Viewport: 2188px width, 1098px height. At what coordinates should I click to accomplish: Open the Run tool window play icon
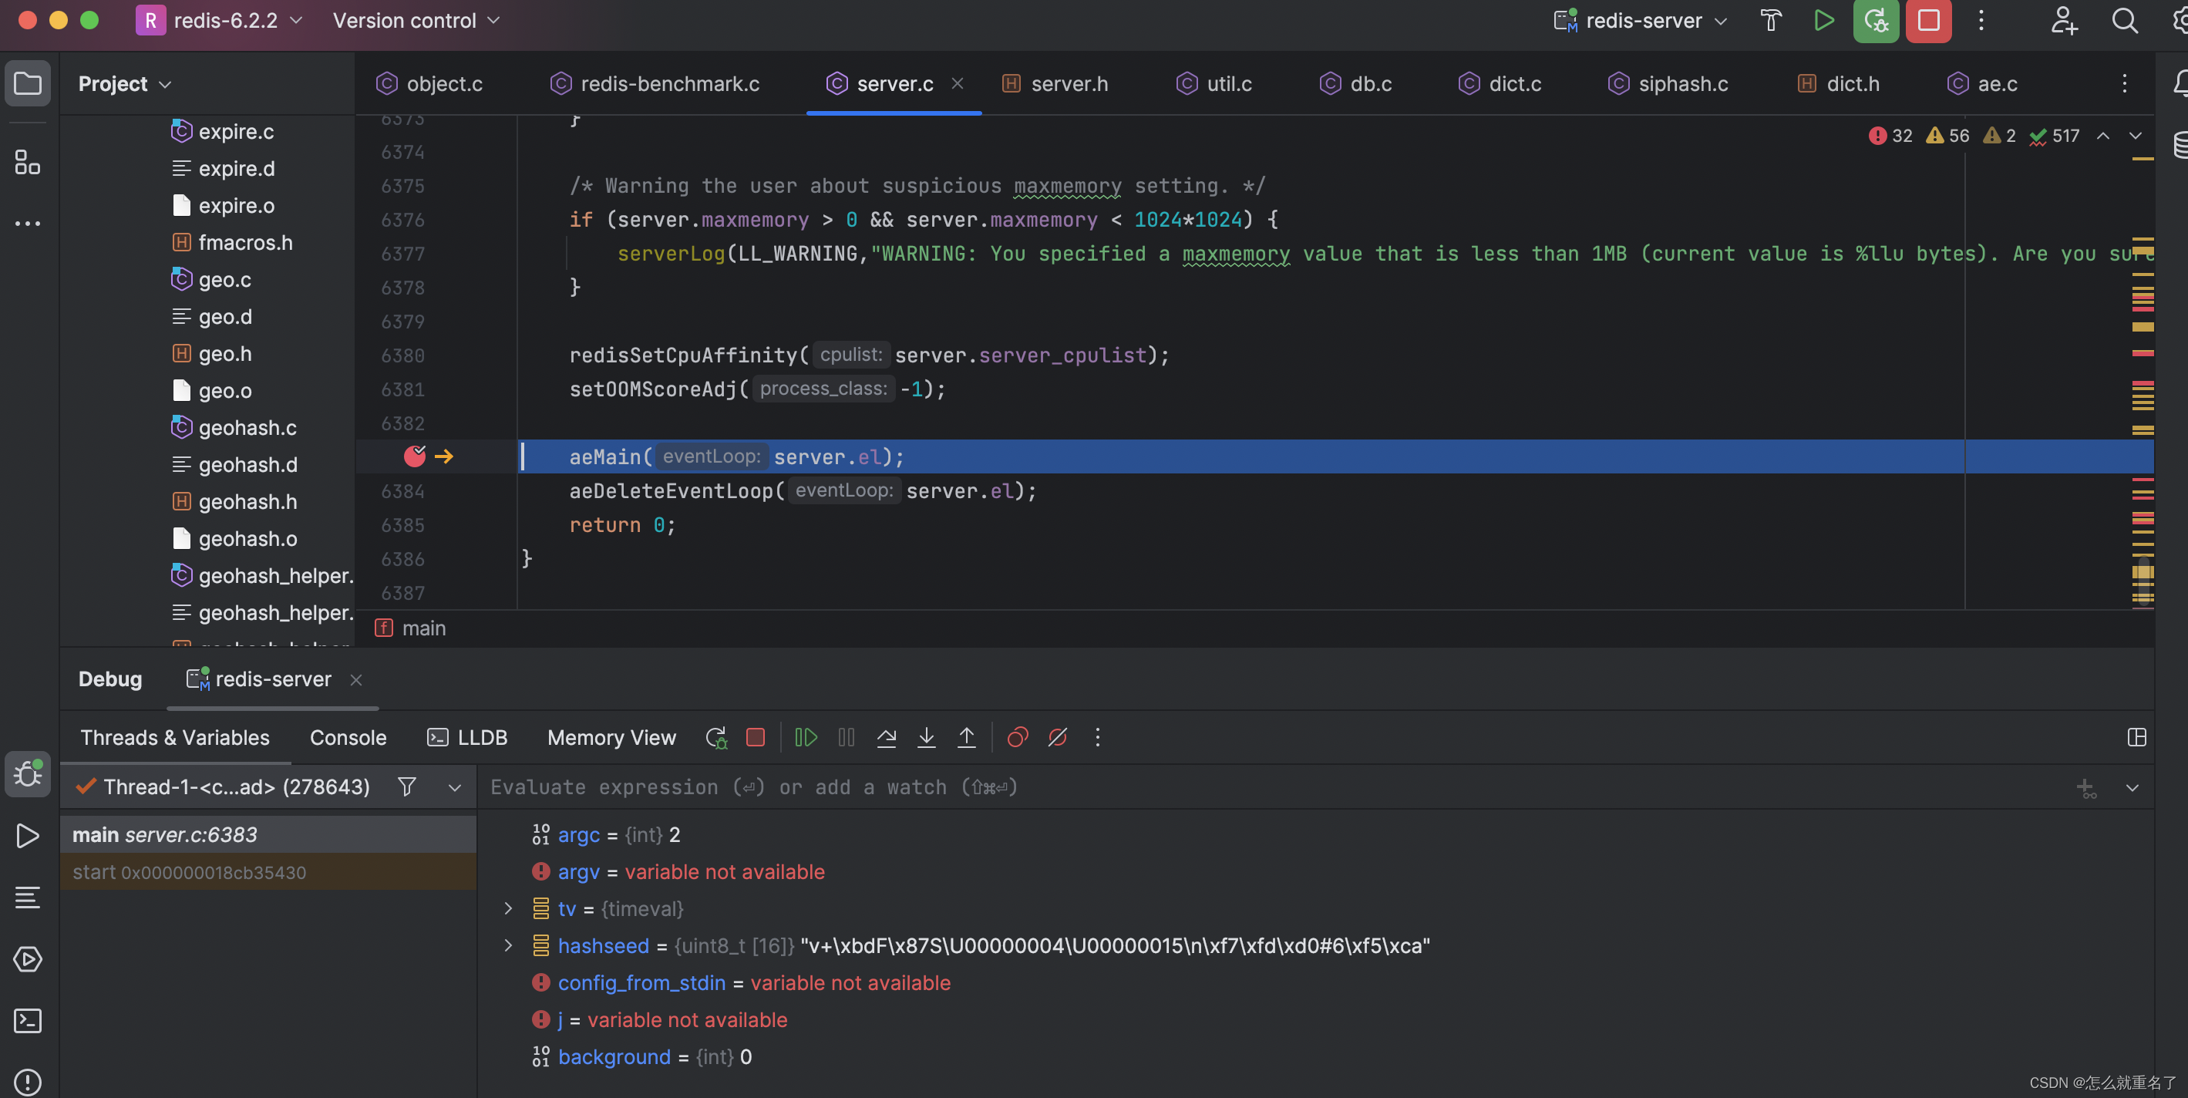28,836
